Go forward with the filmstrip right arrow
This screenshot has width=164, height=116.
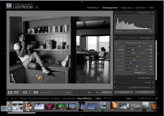coord(16,98)
